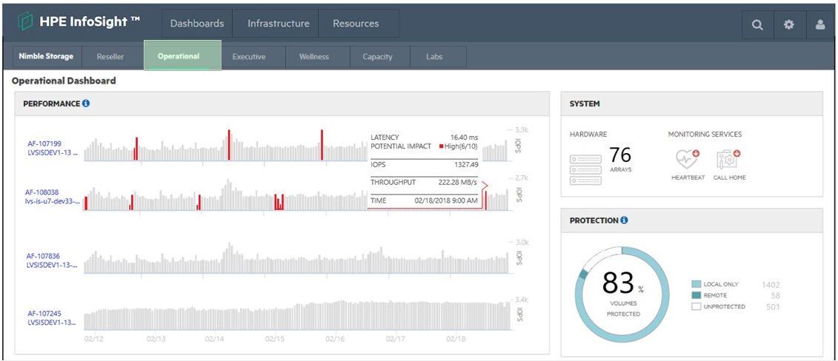Click the Call Home monitoring icon
Viewport: 838px width, 361px height.
pyautogui.click(x=729, y=160)
